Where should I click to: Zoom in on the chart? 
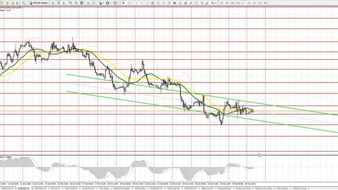click(x=70, y=3)
